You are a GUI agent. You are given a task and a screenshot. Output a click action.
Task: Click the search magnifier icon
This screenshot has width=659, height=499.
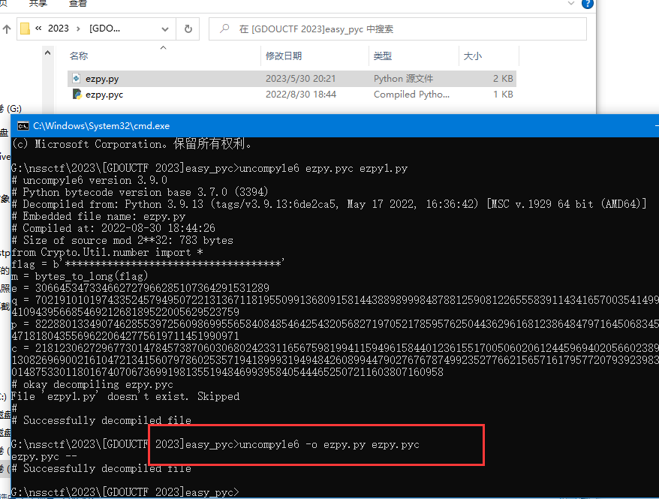[x=224, y=29]
